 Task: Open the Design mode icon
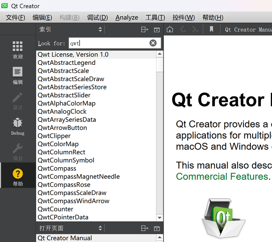pyautogui.click(x=18, y=101)
